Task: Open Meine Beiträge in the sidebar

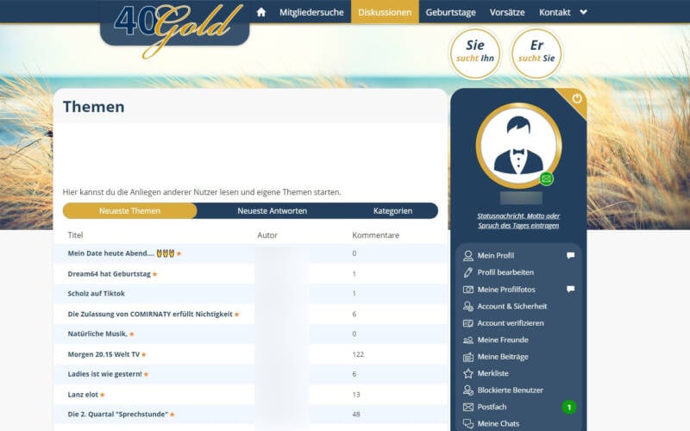Action: click(503, 357)
